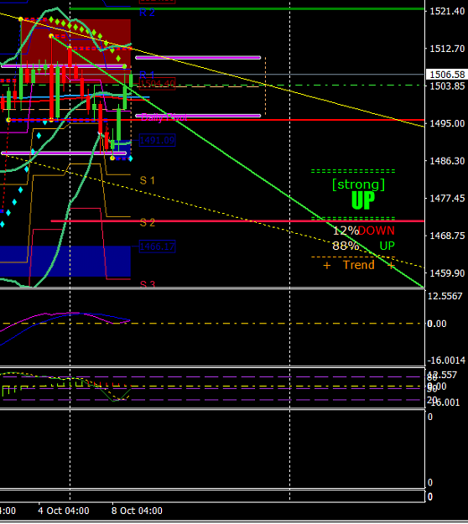This screenshot has width=468, height=524.
Task: Click the 12% DOWN reading
Action: 364,231
